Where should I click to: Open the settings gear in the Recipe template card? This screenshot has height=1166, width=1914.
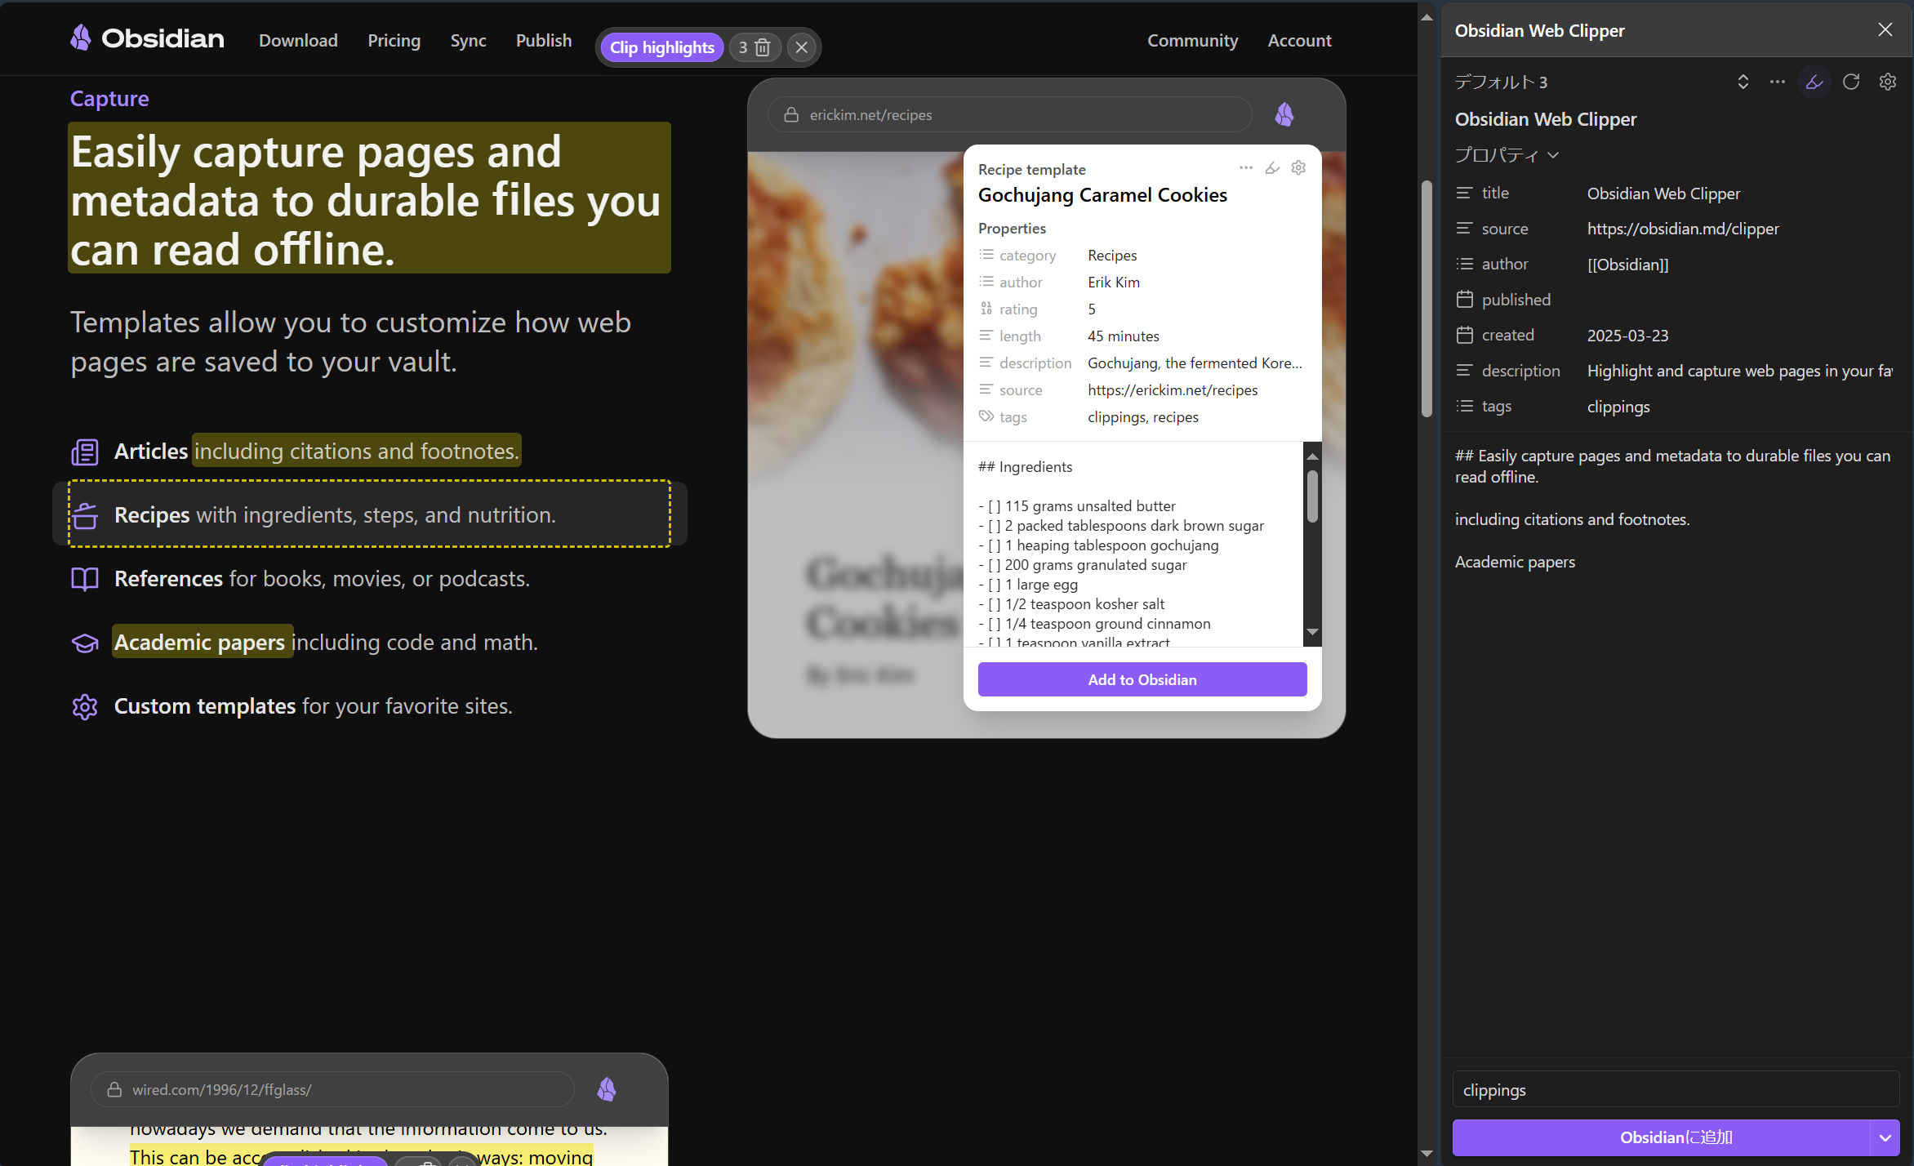[x=1298, y=167]
